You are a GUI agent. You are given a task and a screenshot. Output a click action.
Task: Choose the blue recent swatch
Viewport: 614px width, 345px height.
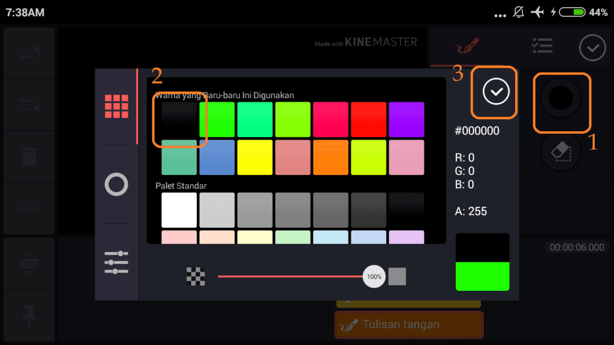(x=217, y=158)
